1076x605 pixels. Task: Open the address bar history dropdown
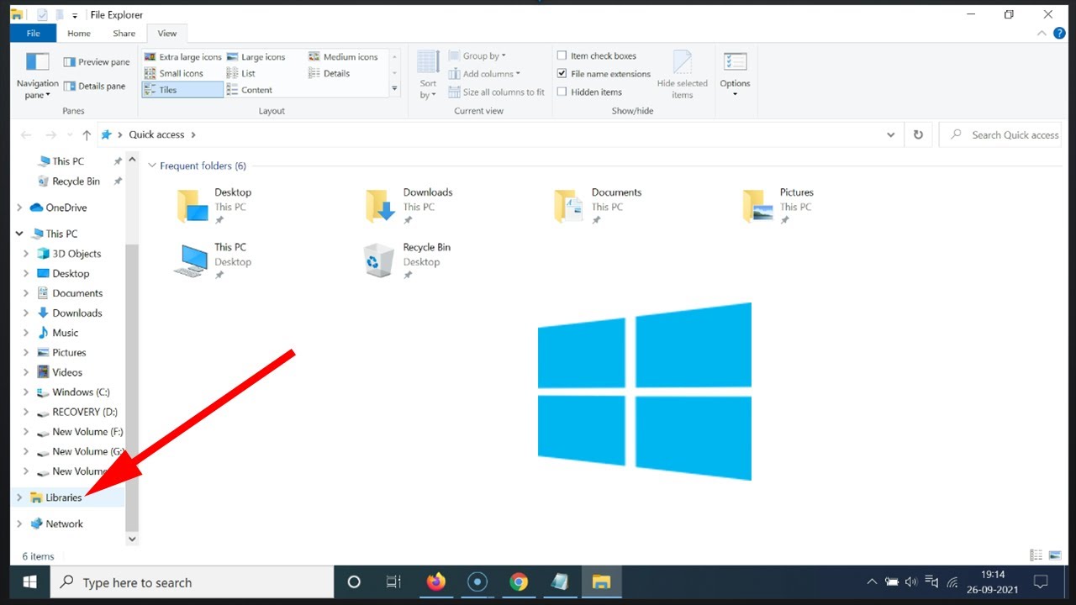pos(891,134)
